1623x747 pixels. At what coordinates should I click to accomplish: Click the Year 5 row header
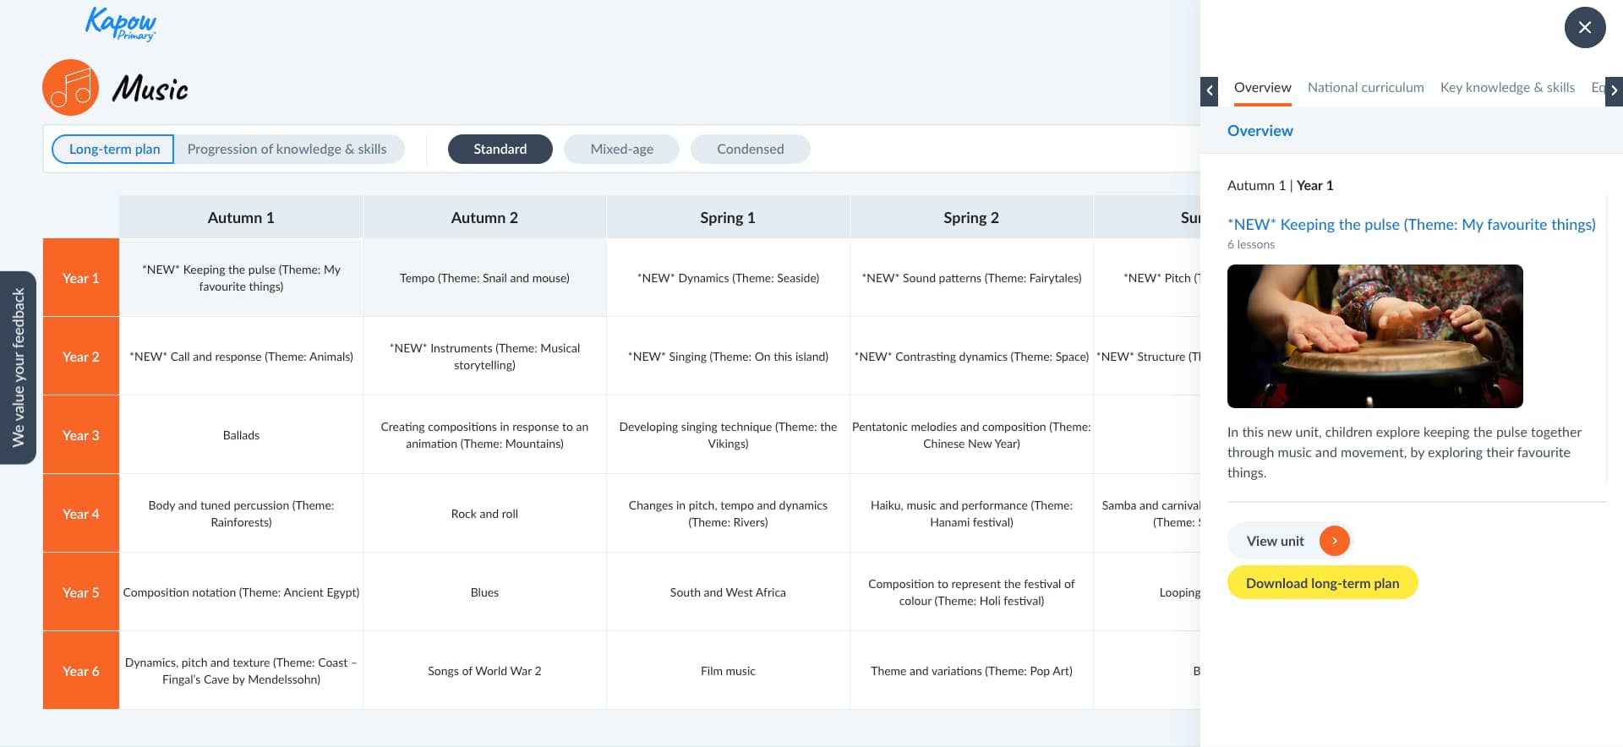coord(81,592)
